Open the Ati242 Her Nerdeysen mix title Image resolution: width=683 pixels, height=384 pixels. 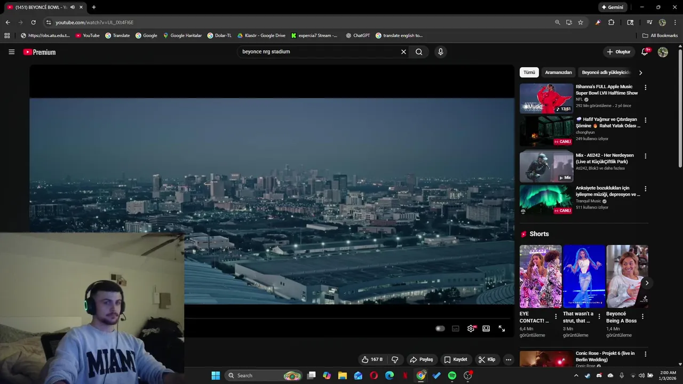click(x=605, y=158)
